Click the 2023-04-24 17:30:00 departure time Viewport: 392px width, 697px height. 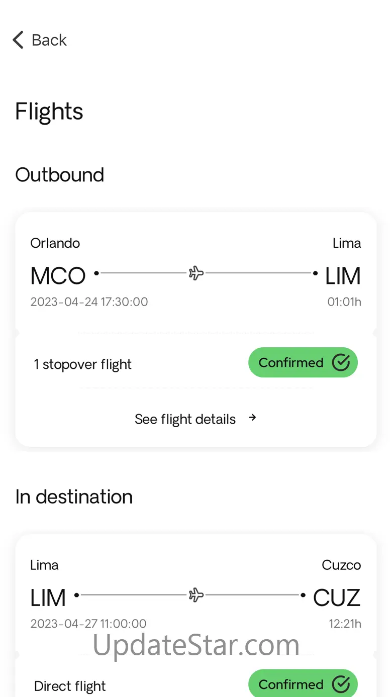tap(89, 302)
